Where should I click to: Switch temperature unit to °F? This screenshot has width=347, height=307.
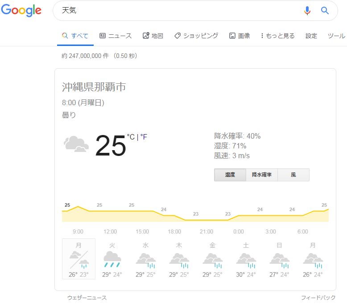tap(144, 137)
